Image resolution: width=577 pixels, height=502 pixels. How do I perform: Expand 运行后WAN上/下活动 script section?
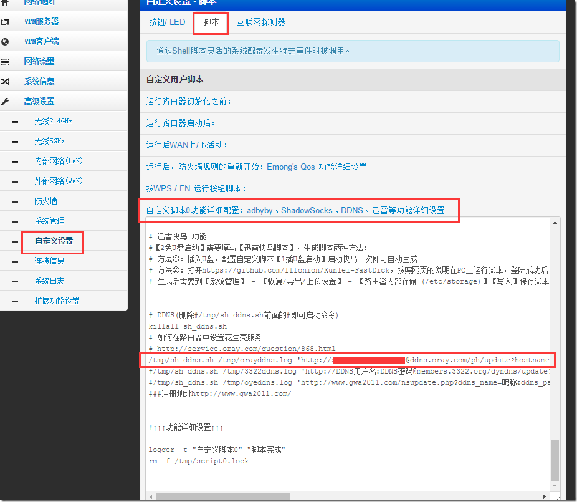click(x=186, y=145)
